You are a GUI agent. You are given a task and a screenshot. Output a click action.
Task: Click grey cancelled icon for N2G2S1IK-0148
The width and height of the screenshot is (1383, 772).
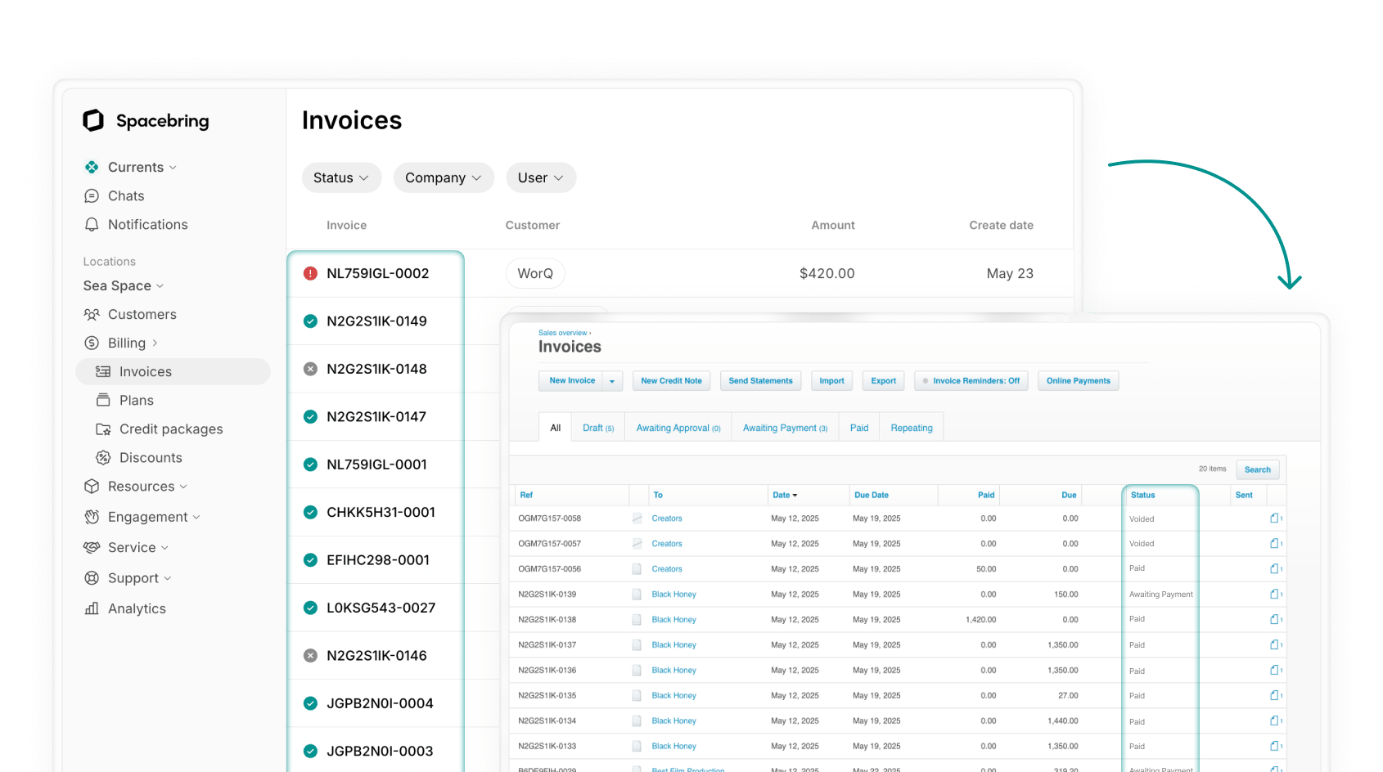(310, 369)
